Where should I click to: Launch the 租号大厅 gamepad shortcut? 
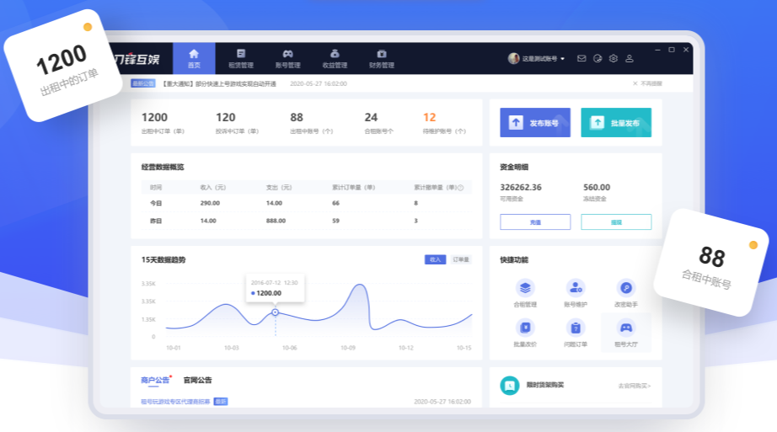[x=625, y=328]
